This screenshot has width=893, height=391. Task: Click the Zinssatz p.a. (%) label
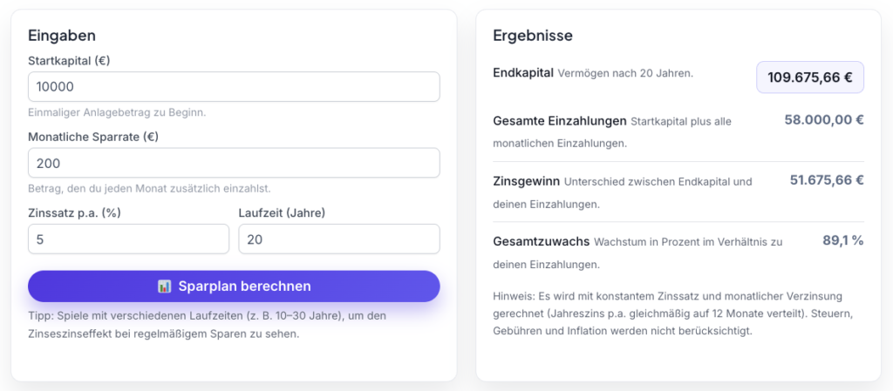pyautogui.click(x=73, y=212)
